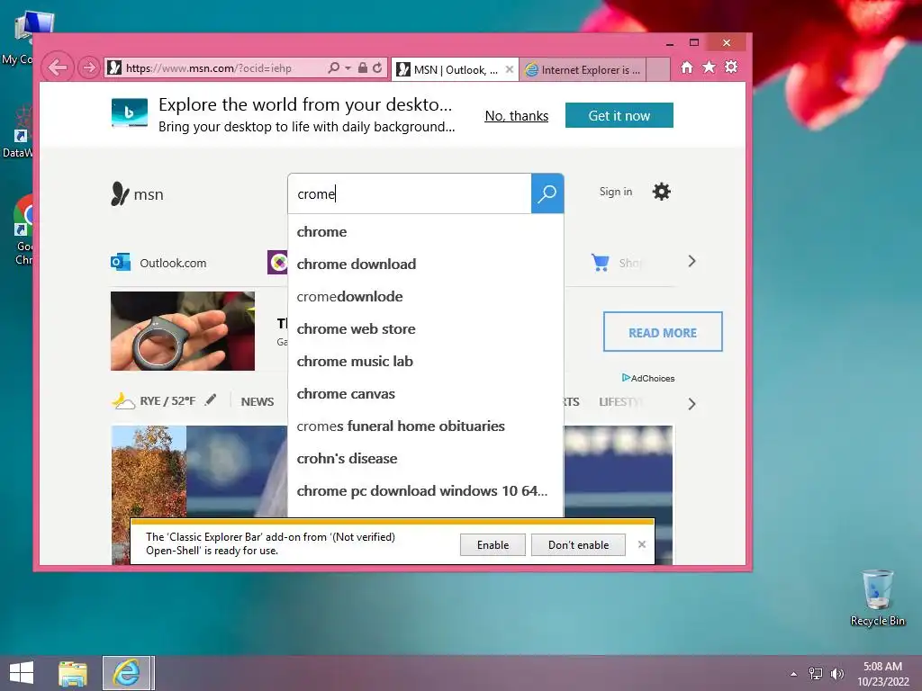Select the Google Chrome desktop shortcut

coord(23,229)
